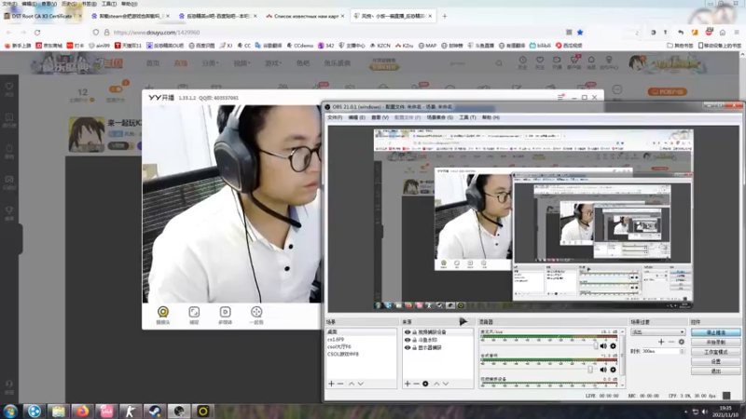This screenshot has height=419, width=746.
Task: Click fourth button in OBS controls panel
Action: point(715,361)
